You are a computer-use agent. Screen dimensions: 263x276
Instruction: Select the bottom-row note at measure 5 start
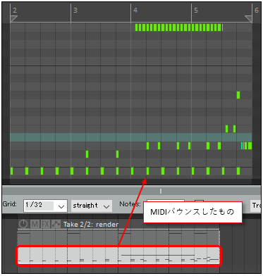click(192, 171)
